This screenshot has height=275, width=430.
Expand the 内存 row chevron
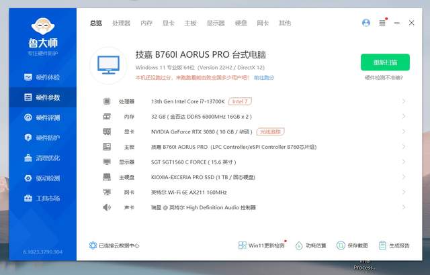pos(404,117)
